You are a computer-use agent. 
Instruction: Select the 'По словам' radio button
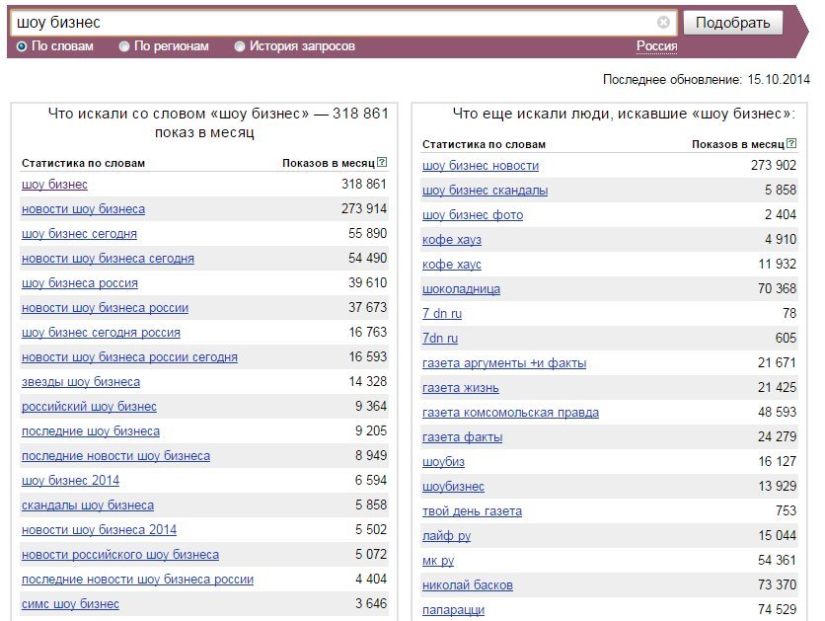[x=22, y=46]
